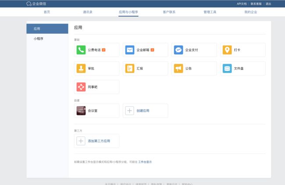Click 退出 to log out
Image resolution: width=285 pixels, height=185 pixels.
[268, 3]
